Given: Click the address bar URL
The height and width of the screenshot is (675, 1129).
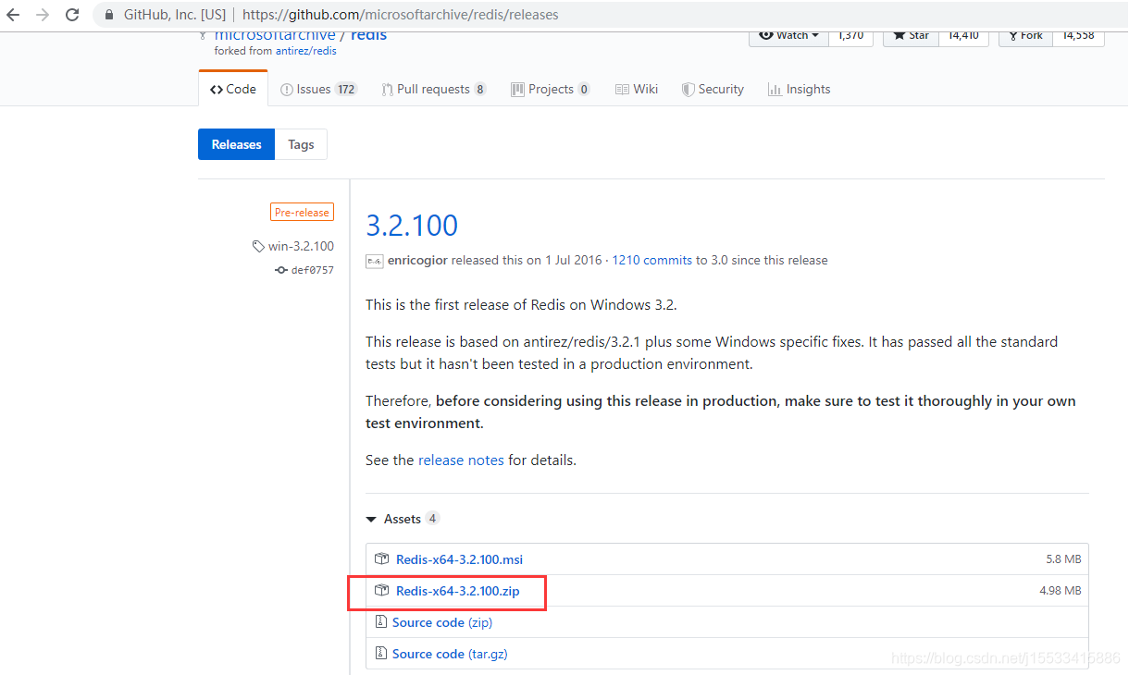Looking at the screenshot, I should point(400,15).
